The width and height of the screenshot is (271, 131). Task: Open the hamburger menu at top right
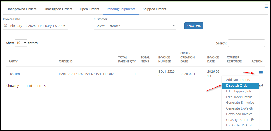(x=266, y=6)
